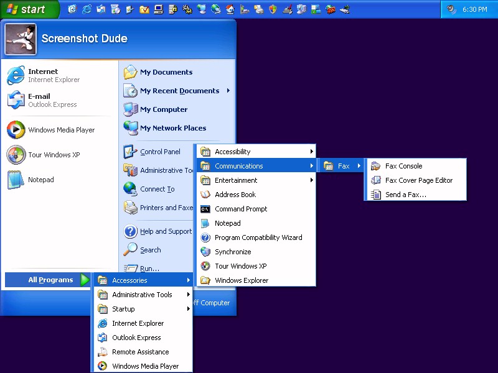Click the taskbar clock showing 6:30 PM
The image size is (498, 373).
pos(474,9)
